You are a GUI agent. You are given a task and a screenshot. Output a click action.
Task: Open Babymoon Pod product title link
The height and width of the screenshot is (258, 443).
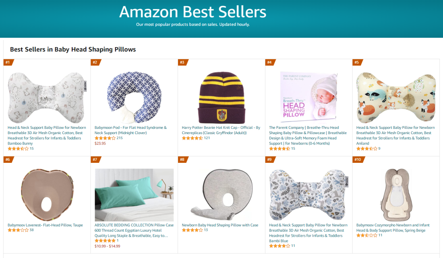coord(130,130)
